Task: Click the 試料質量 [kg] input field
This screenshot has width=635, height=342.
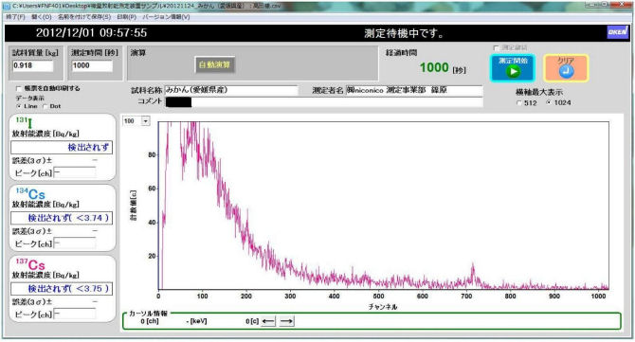Action: click(x=33, y=65)
